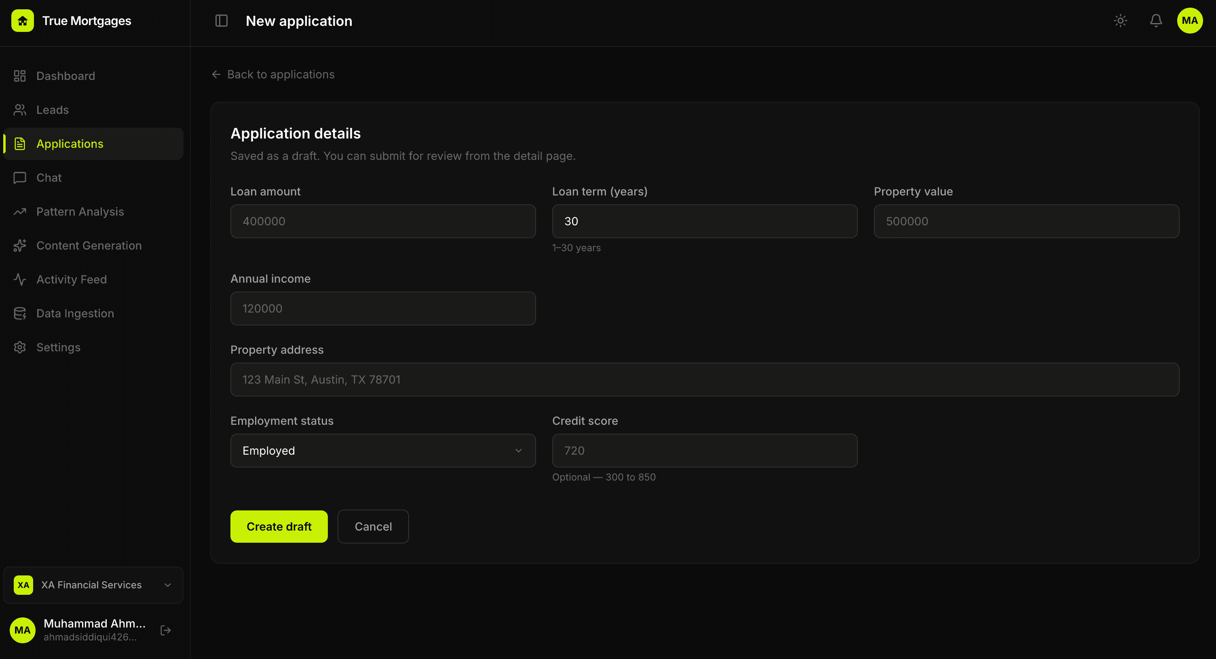
Task: Click Back to applications link
Action: coord(273,74)
